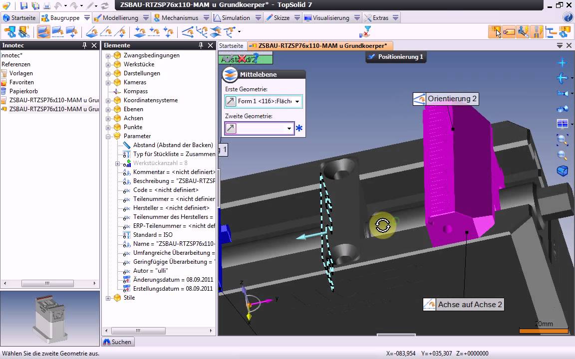The width and height of the screenshot is (575, 359).
Task: Click the Suchen button at bottom
Action: tap(118, 342)
